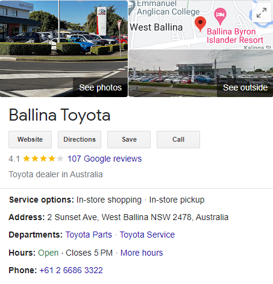Click the Open status under Hours
This screenshot has width=273, height=284.
pos(48,253)
